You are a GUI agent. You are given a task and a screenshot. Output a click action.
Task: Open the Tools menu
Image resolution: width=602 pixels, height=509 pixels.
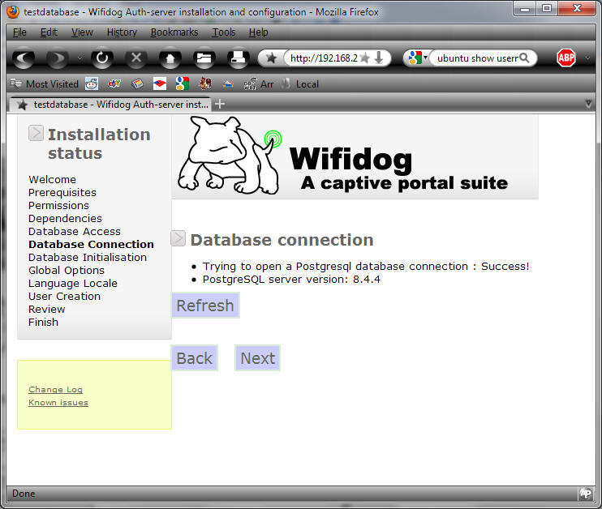click(x=224, y=32)
